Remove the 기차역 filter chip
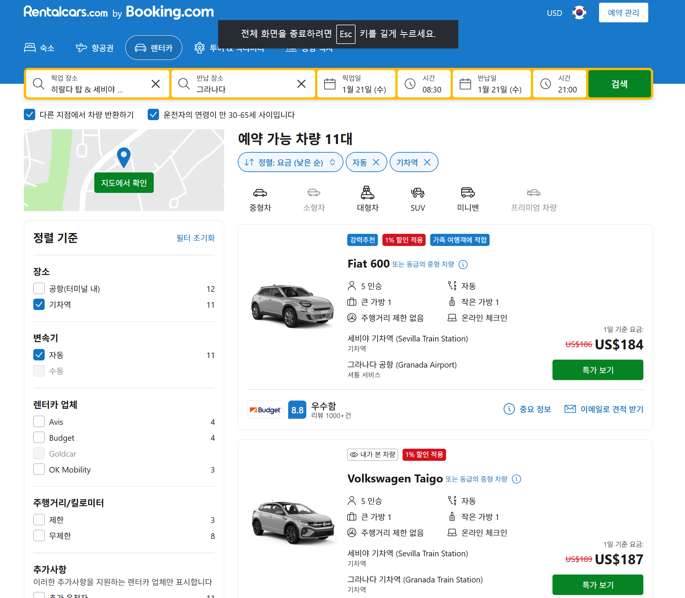 (x=427, y=163)
